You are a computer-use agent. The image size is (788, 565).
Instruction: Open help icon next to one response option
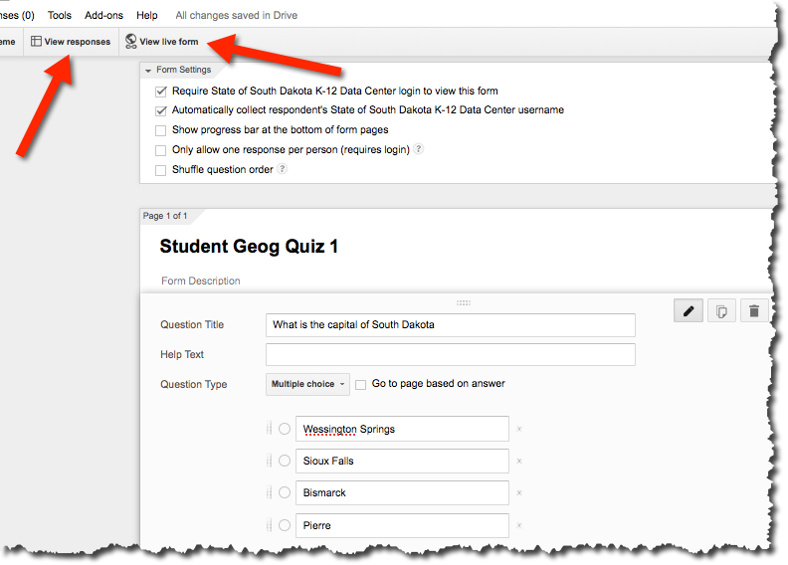(x=418, y=148)
